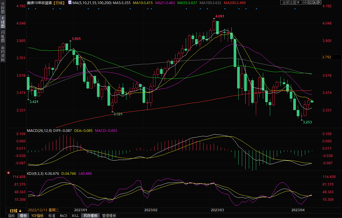Image resolution: width=342 pixels, height=218 pixels.
Task: Apply the BOLL template at bottom
Action: coord(75,216)
